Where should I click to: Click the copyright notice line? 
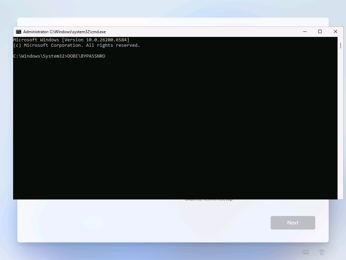[x=76, y=45]
